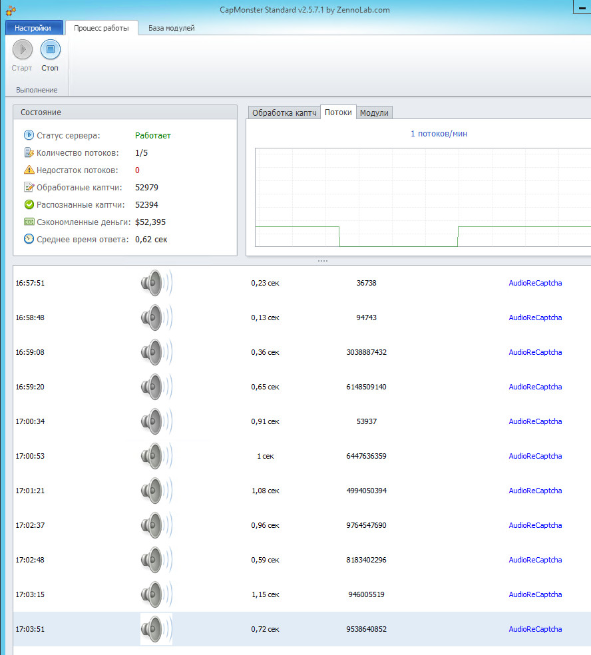Open AudioReCaptcha link in 16:57:51 row

coord(535,283)
